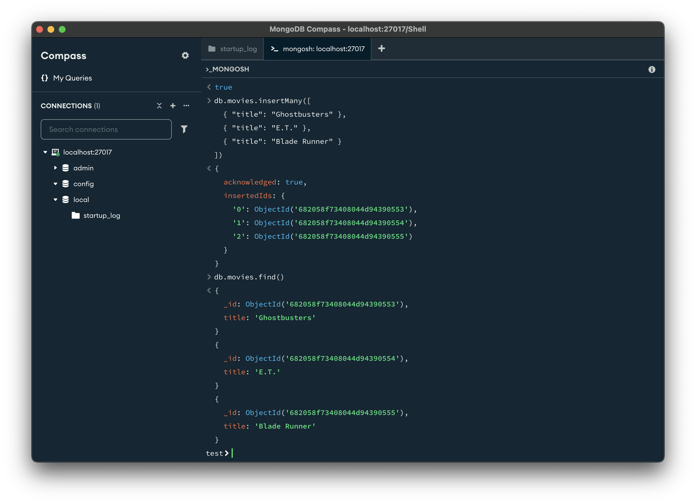This screenshot has width=696, height=504.
Task: Select the mongosh: localhost:27017 tab
Action: point(317,49)
